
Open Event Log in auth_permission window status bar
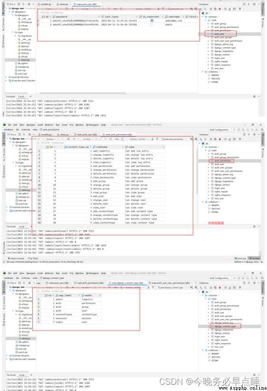(x=240, y=259)
